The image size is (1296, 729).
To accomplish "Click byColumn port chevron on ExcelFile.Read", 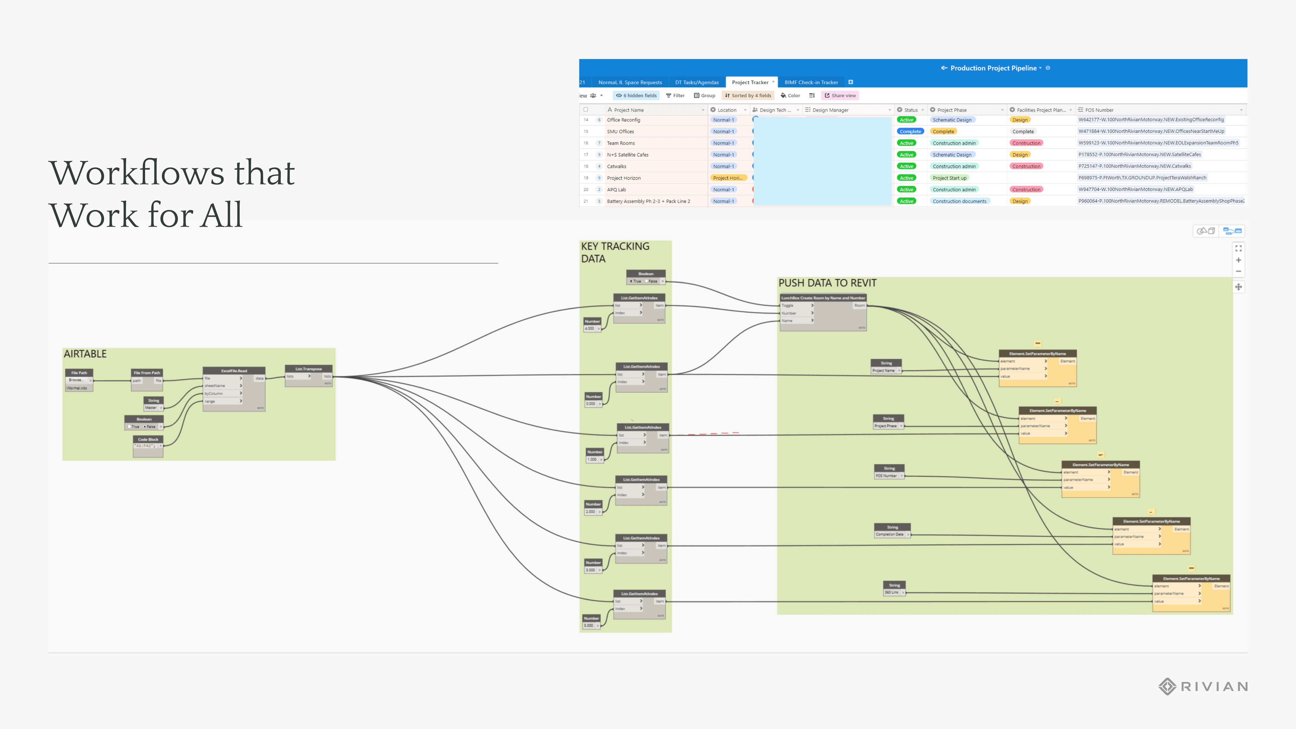I will pyautogui.click(x=241, y=394).
